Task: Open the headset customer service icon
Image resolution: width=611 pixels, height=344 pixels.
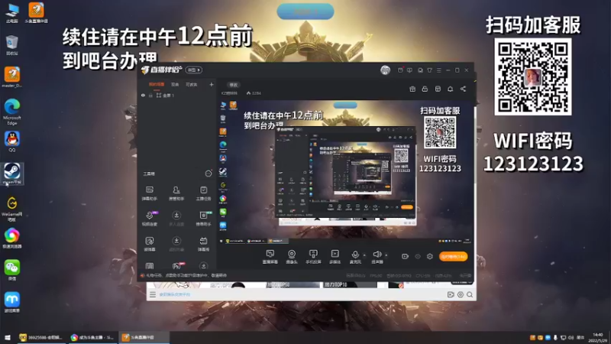Action: click(420, 70)
